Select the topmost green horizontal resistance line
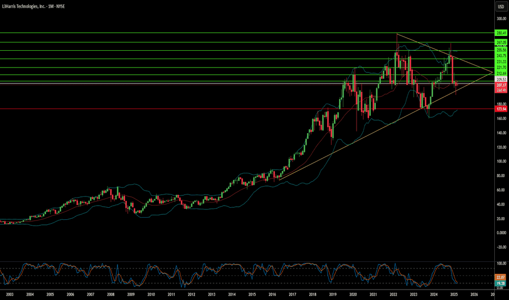 pos(247,33)
